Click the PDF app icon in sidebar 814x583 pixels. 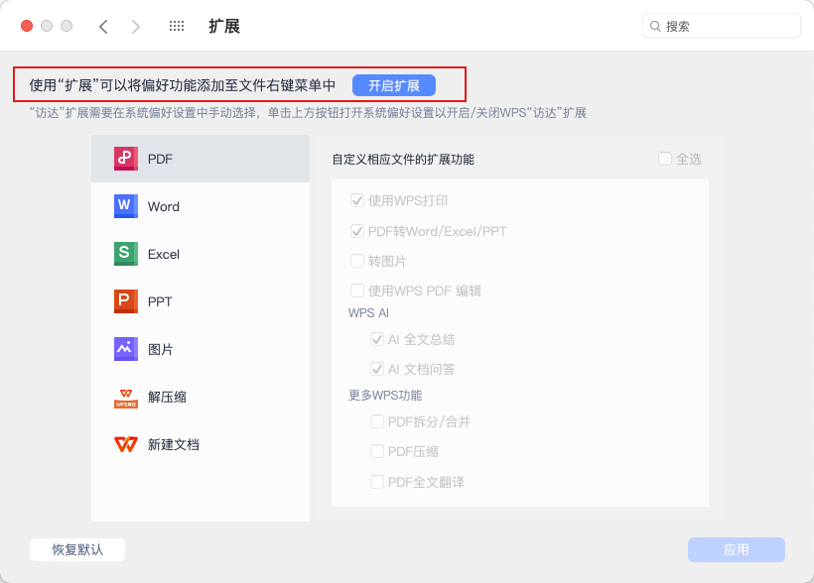(126, 159)
